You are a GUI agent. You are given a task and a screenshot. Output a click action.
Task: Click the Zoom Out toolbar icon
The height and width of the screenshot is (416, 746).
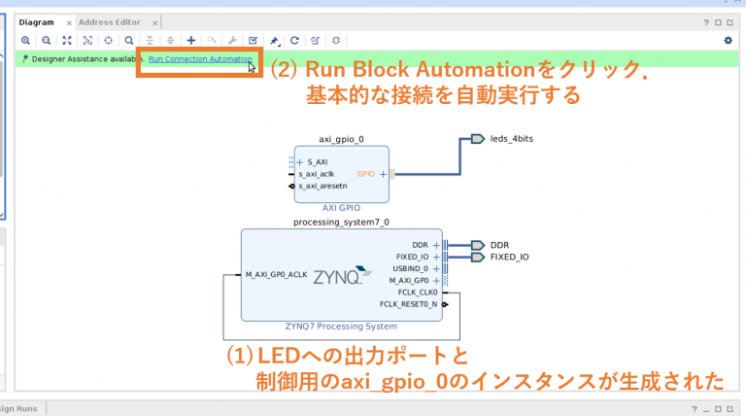(x=46, y=40)
